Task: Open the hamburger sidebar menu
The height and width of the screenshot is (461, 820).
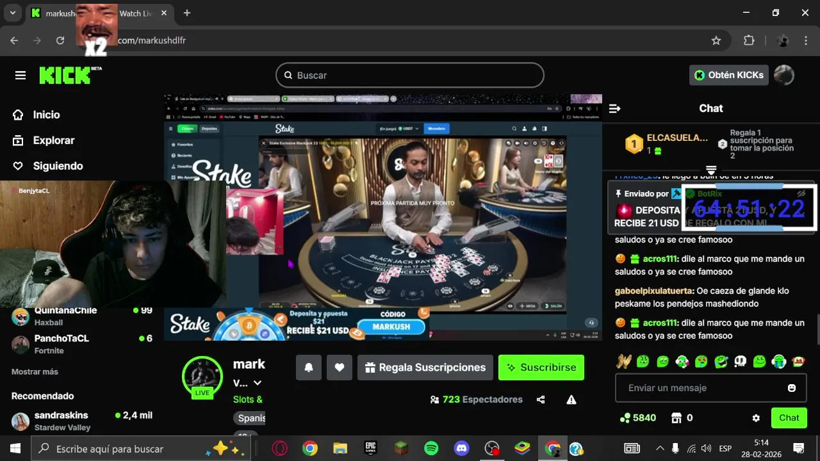Action: click(20, 76)
